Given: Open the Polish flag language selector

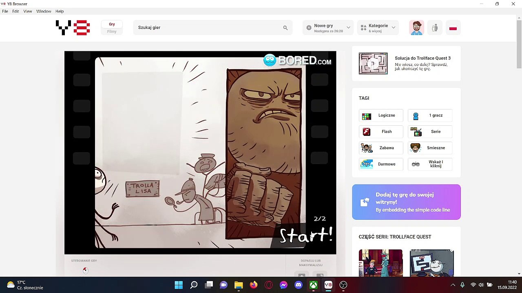Looking at the screenshot, I should tap(453, 28).
